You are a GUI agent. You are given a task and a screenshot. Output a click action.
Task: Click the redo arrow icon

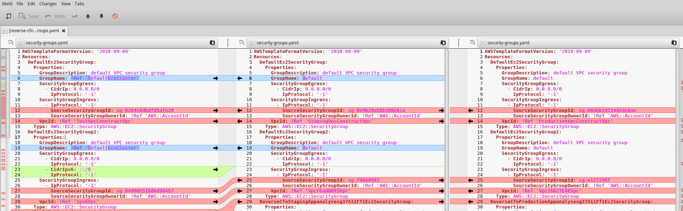coord(74,16)
